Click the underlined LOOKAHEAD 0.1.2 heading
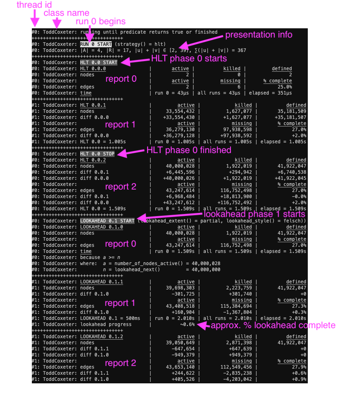 (x=101, y=337)
